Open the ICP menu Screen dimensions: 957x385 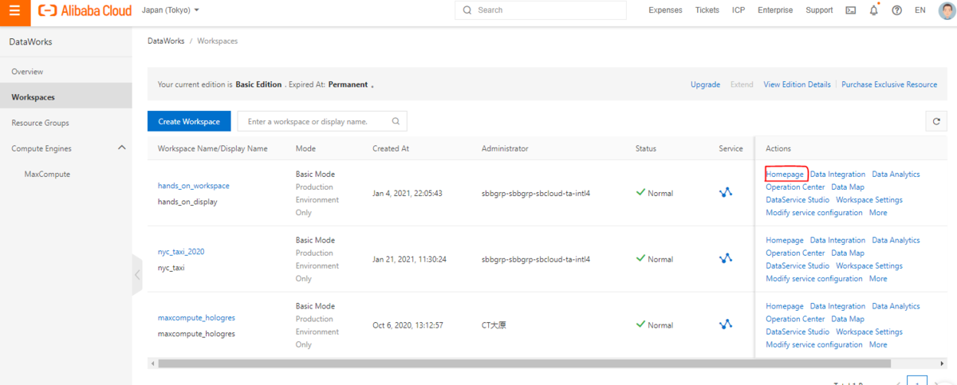pos(738,10)
